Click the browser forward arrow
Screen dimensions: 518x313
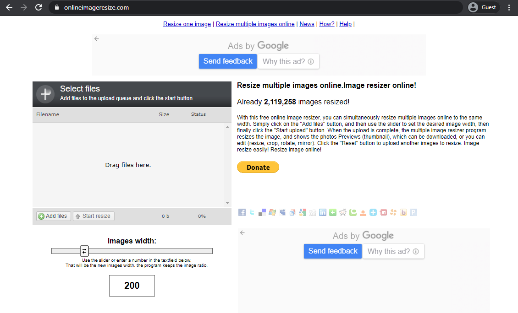pyautogui.click(x=24, y=7)
